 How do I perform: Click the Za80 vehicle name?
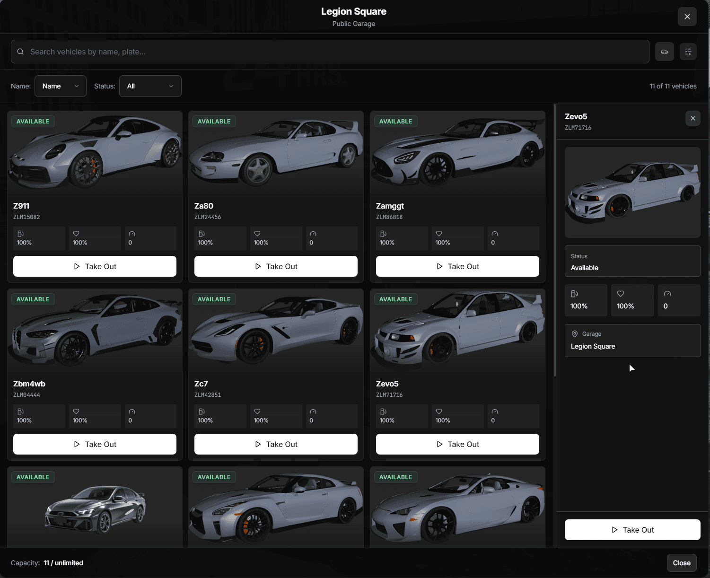tap(204, 206)
